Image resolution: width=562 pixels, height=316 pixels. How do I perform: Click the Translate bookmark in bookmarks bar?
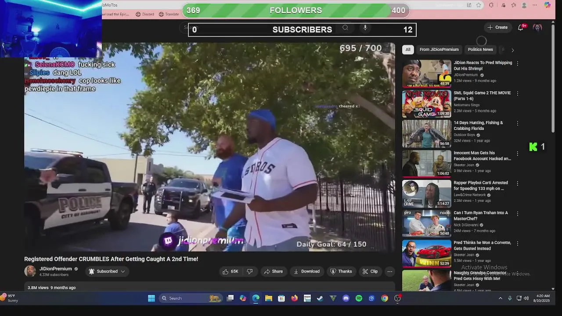169,14
